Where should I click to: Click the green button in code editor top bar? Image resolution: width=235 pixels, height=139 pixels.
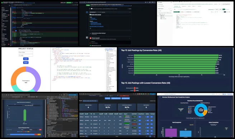pos(69,3)
